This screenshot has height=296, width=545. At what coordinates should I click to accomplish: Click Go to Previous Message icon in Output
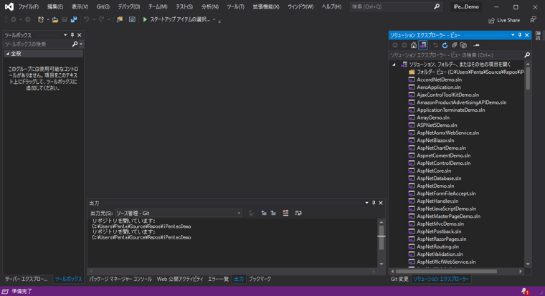[264, 213]
